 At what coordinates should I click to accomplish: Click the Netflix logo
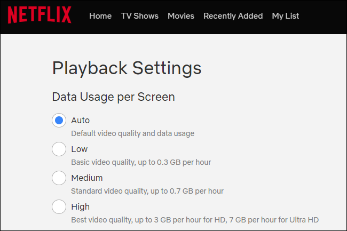click(40, 15)
